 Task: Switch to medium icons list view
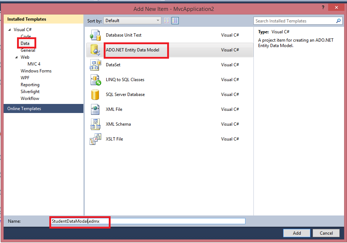(175, 21)
